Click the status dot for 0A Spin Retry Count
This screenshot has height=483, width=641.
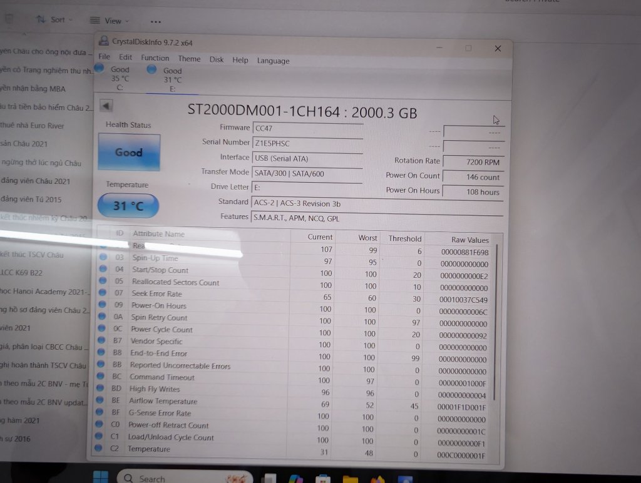[101, 316]
